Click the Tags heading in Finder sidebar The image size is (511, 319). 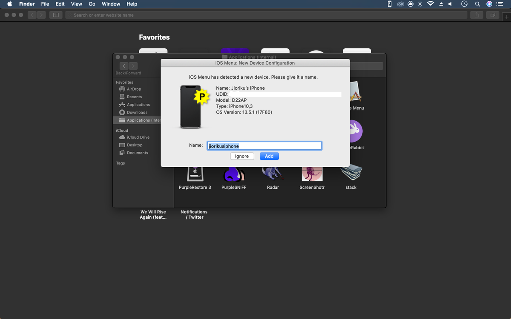(x=121, y=163)
